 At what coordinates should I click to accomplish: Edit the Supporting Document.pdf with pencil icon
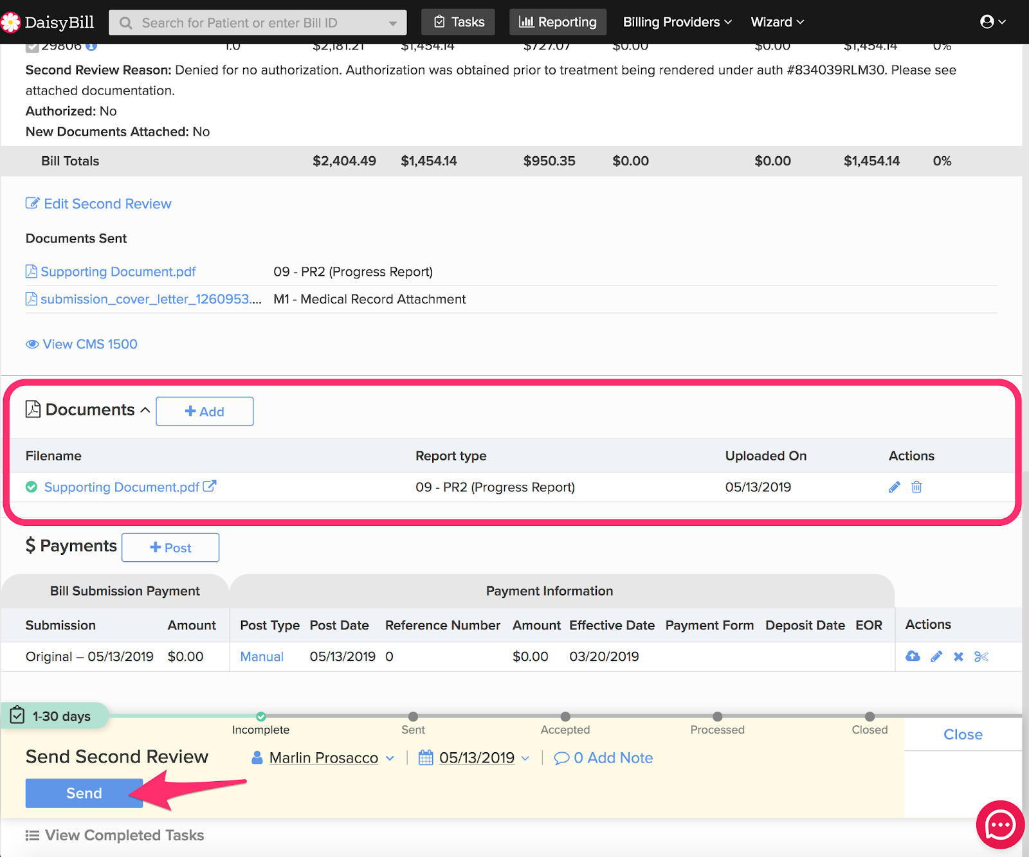pos(895,487)
